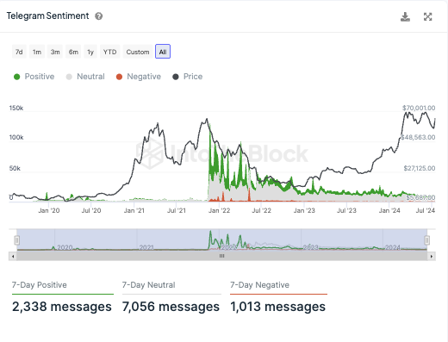Image resolution: width=448 pixels, height=342 pixels.
Task: Toggle the Positive series legend
Action: (34, 77)
